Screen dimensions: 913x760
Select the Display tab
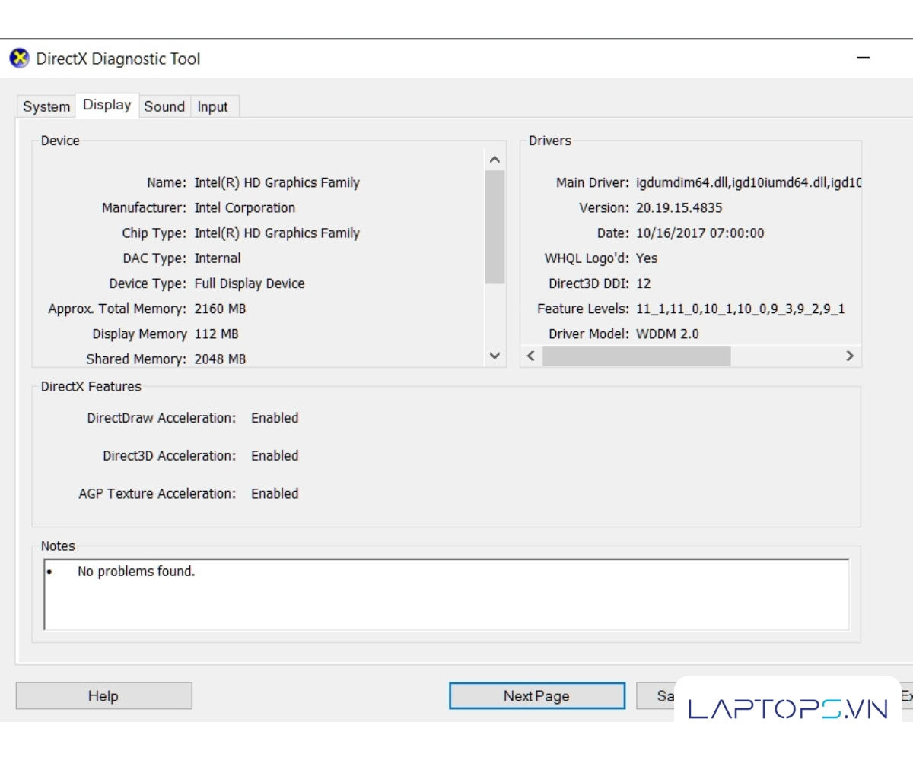coord(107,106)
